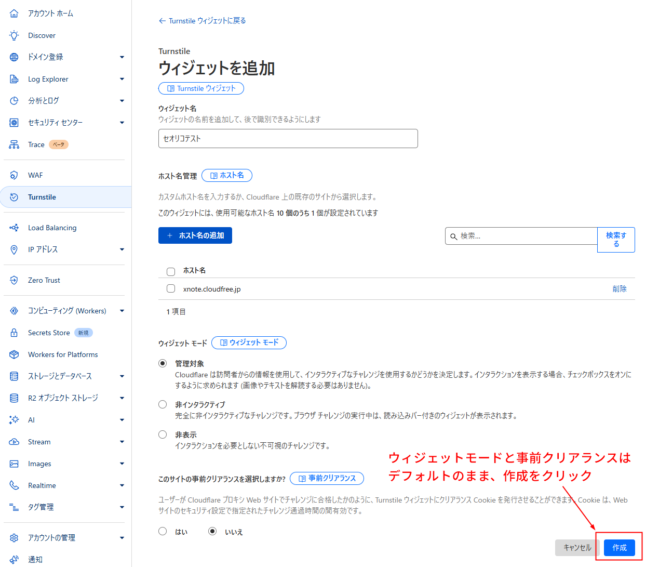Click the Zero Trust icon
659x567 pixels.
pyautogui.click(x=14, y=280)
